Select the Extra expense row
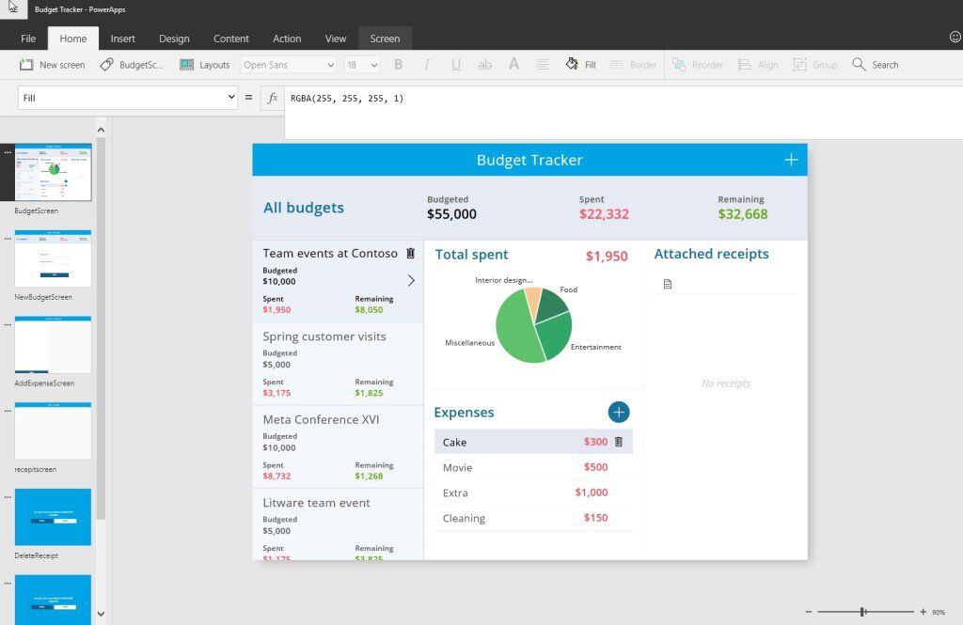This screenshot has height=625, width=963. [x=533, y=492]
